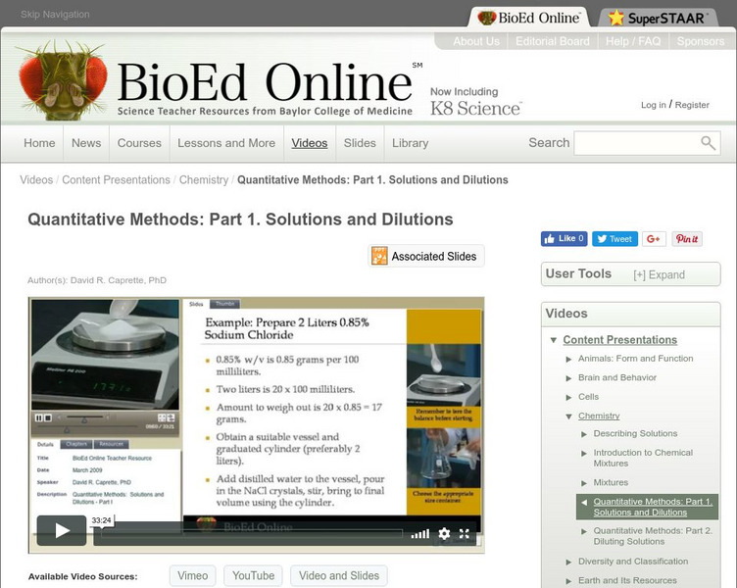
Task: Open the Help / FAQ page
Action: [633, 41]
